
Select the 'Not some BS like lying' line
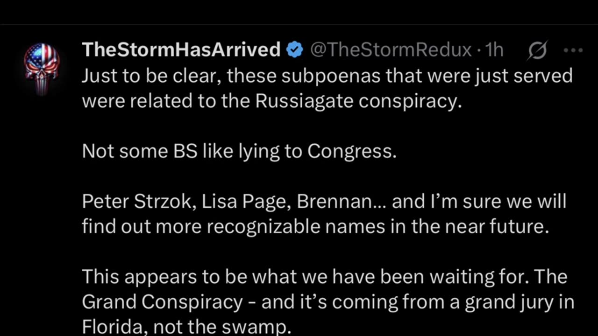pos(239,151)
